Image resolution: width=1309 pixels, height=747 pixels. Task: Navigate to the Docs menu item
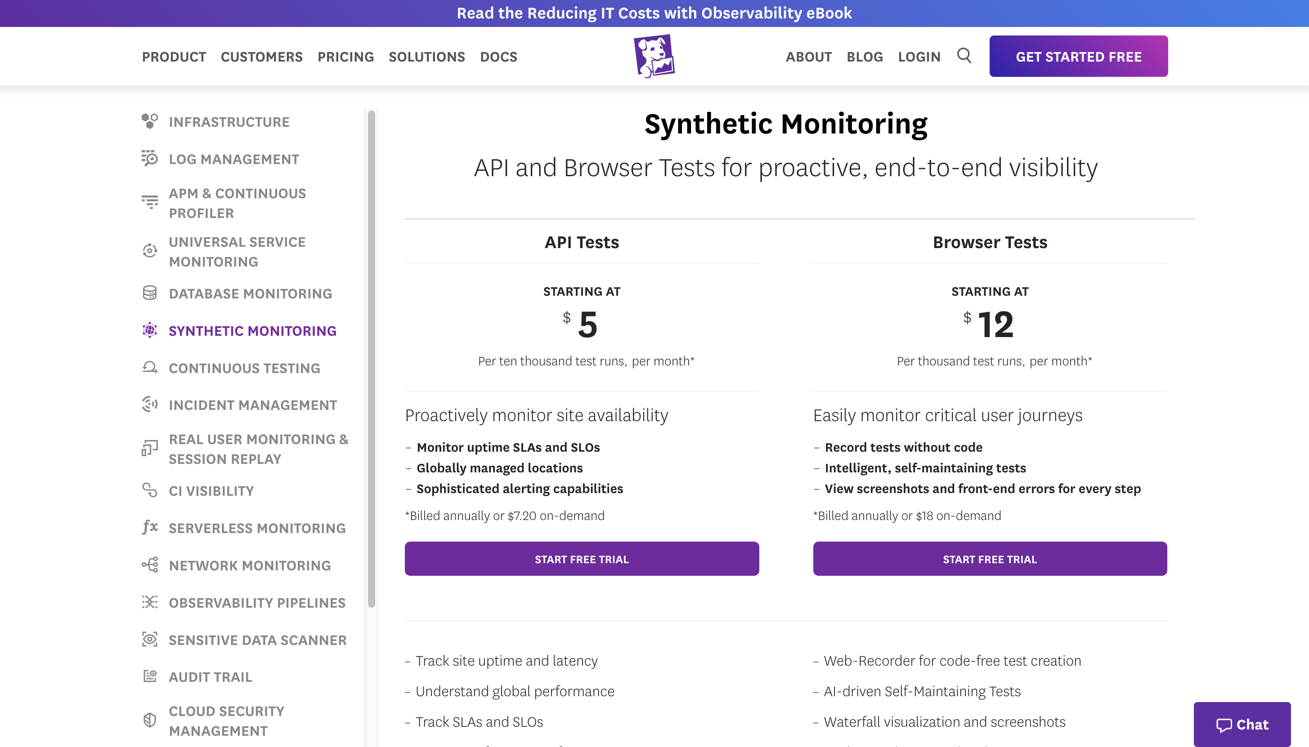click(497, 57)
